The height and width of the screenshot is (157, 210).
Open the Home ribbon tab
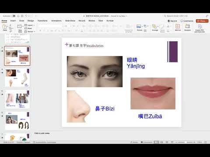point(4,20)
